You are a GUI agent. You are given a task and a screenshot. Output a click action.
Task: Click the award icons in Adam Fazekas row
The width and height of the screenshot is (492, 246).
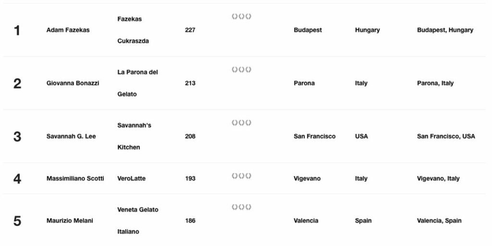[241, 16]
